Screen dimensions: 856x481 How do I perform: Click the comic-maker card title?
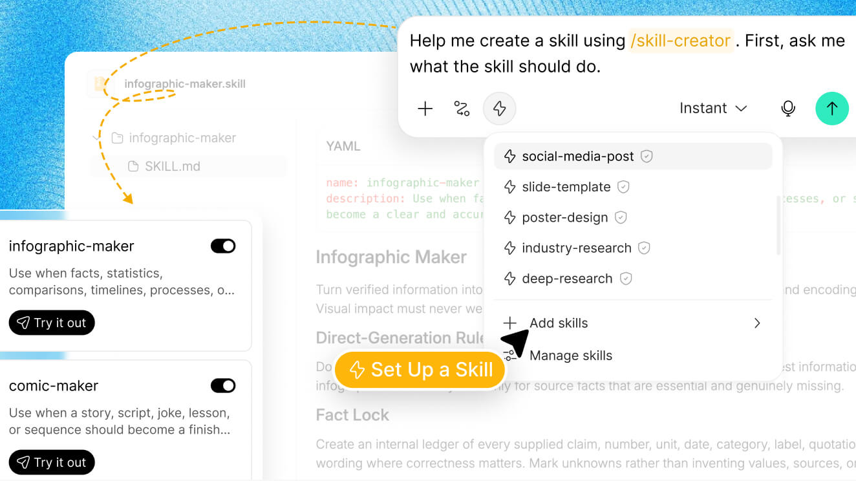tap(54, 386)
